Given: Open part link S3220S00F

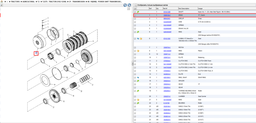Looking at the screenshot, I should coord(167,22).
